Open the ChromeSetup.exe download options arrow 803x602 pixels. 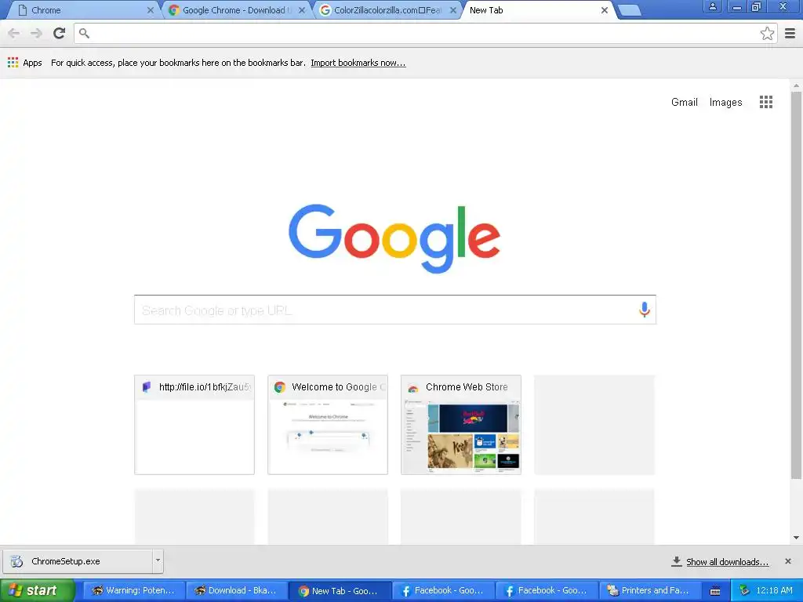pyautogui.click(x=158, y=560)
